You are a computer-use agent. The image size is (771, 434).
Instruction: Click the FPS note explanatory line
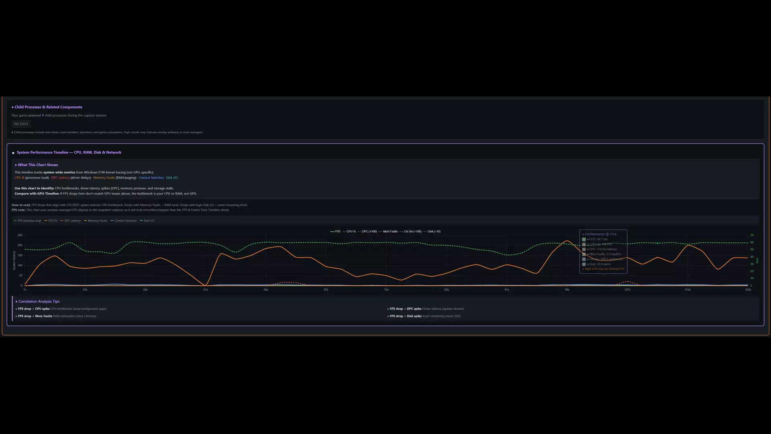121,210
